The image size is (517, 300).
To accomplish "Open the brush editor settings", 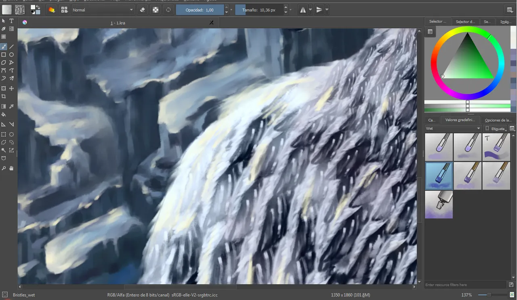I will click(x=52, y=10).
